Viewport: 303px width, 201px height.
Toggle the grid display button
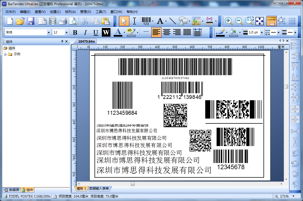coord(292,21)
